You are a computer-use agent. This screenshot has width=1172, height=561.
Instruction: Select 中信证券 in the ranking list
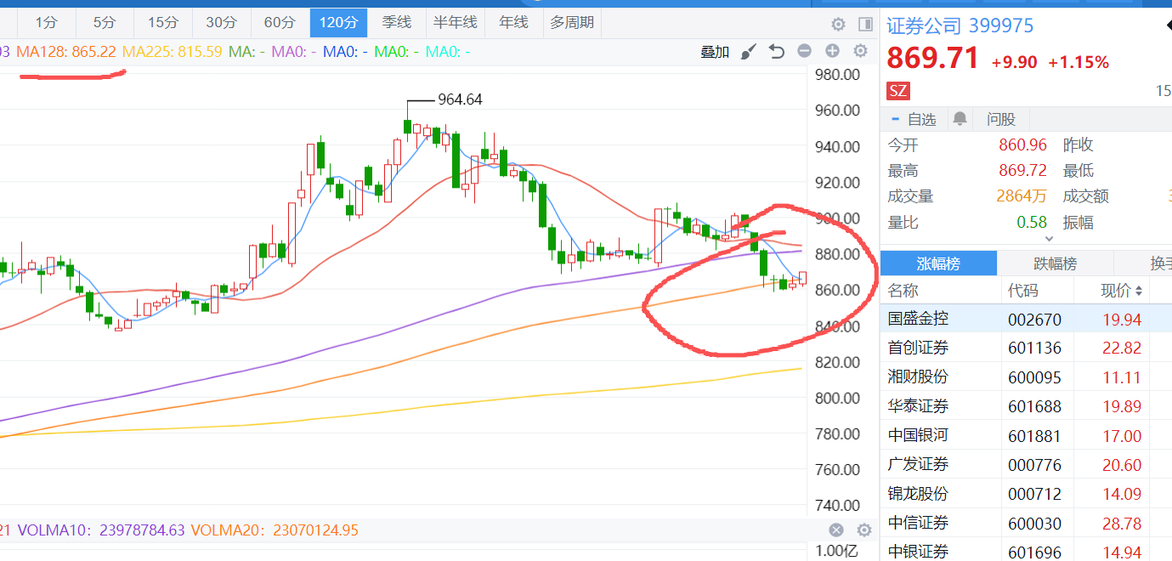[918, 523]
